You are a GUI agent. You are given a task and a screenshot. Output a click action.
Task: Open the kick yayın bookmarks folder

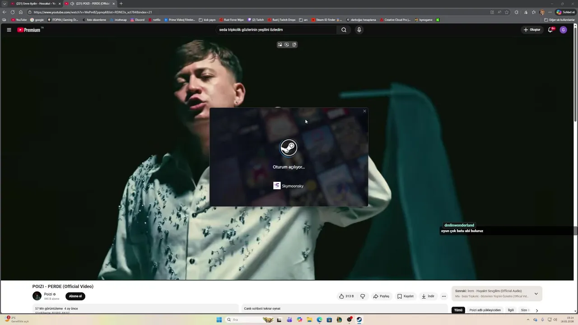coord(207,20)
